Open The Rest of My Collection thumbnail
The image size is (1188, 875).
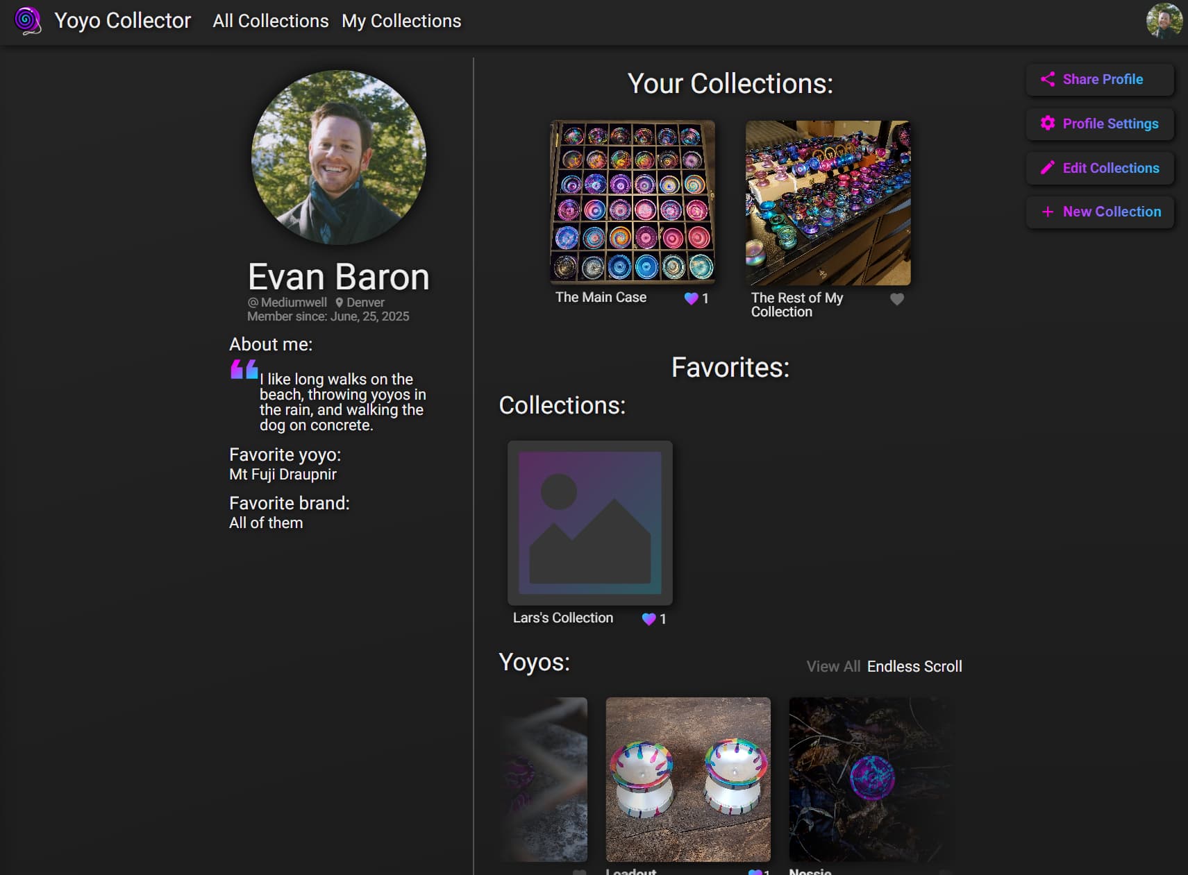[x=828, y=203]
